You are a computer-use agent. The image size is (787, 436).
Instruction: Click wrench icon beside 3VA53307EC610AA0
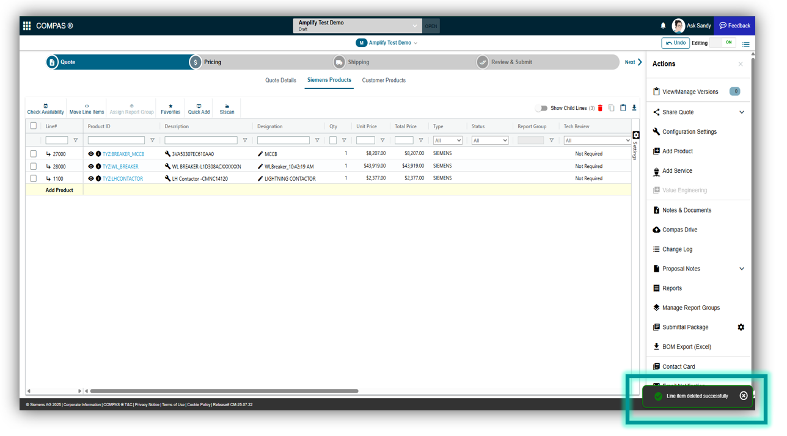pyautogui.click(x=167, y=154)
